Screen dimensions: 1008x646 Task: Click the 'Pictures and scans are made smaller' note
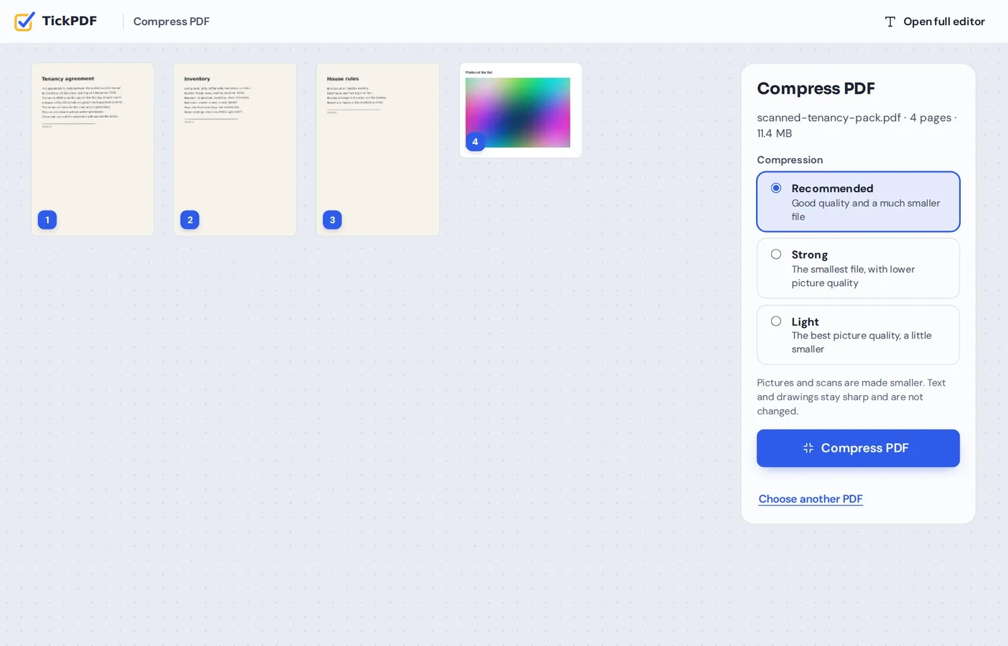coord(851,397)
